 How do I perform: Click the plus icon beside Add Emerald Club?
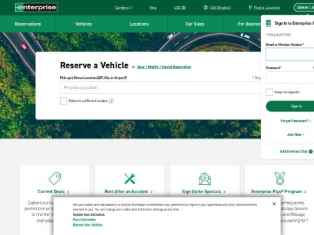click(x=310, y=151)
